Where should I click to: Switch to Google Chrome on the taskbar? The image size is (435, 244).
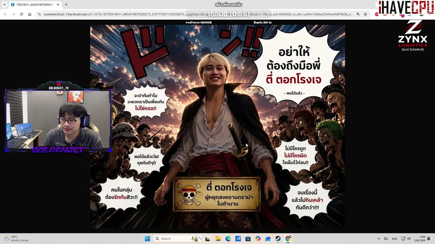pos(288,239)
